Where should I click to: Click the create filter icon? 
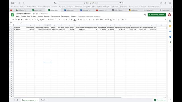[114, 20]
